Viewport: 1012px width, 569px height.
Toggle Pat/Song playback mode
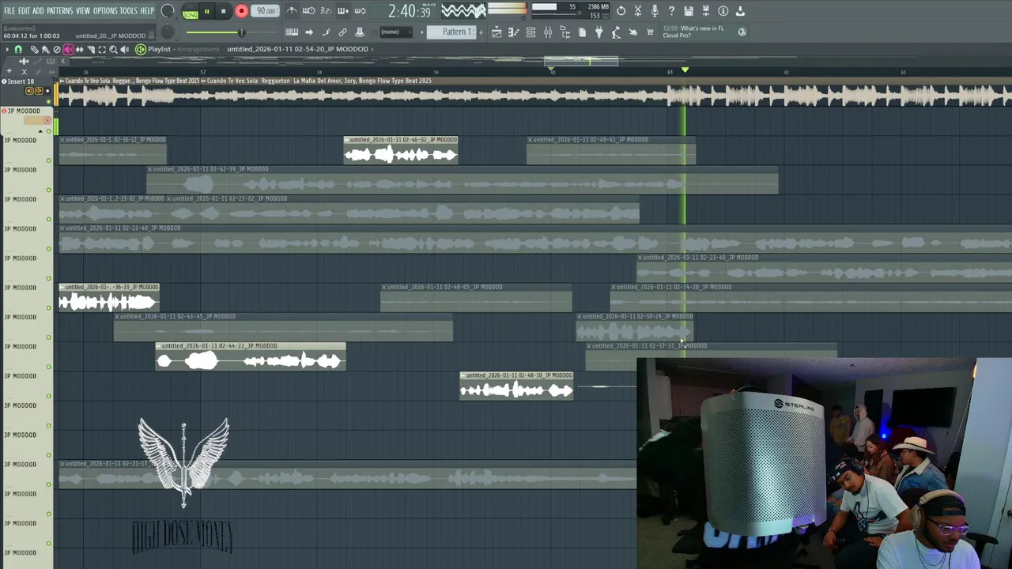click(190, 12)
